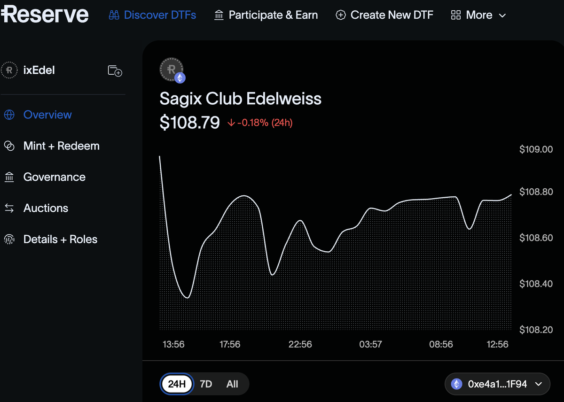Click the Mint + Redeem icon in sidebar

[9, 146]
